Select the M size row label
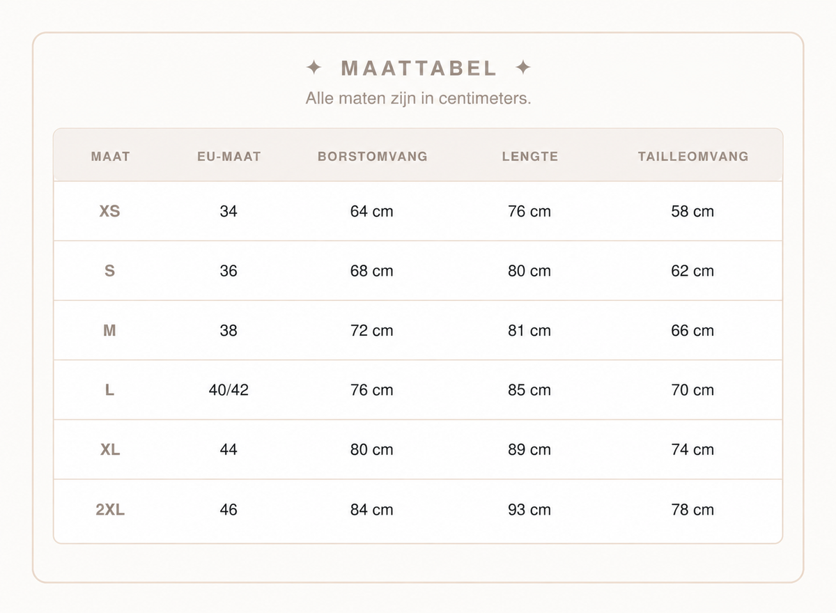This screenshot has height=613, width=836. tap(109, 331)
